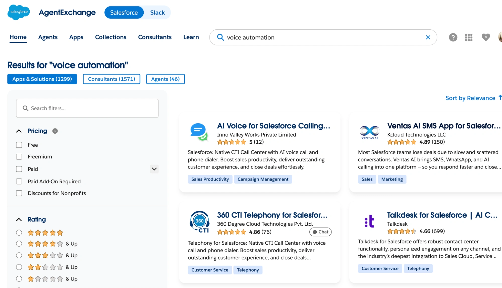Switch to Slack marketplace toggle
Viewport: 502px width, 288px height.
(157, 13)
